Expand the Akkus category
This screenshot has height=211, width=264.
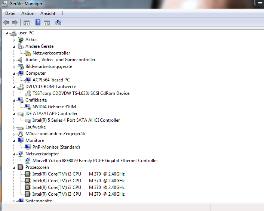point(14,40)
